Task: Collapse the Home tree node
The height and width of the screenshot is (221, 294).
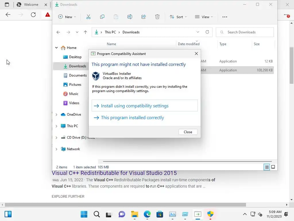Action: 57,48
